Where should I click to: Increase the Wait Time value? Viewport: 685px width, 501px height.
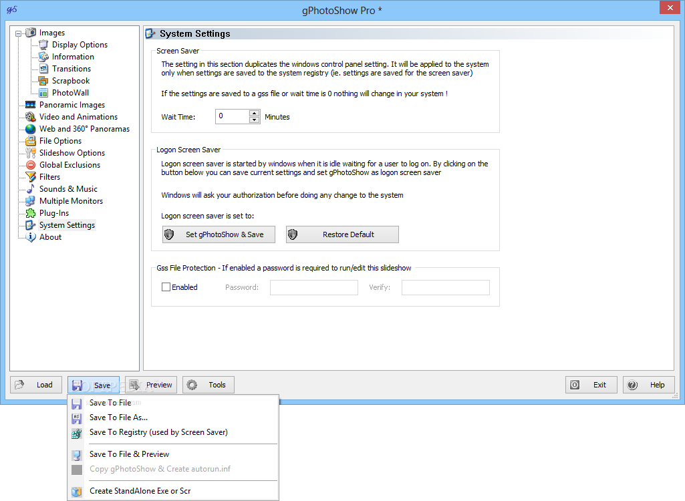254,113
